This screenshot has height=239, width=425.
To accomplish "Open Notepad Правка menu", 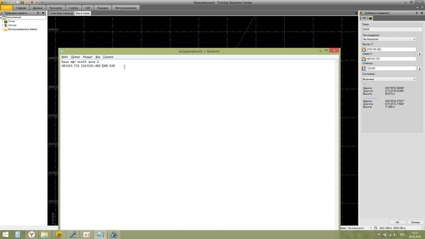I will click(x=75, y=57).
